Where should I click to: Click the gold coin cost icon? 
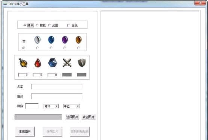coord(23,63)
